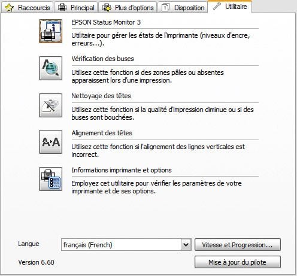Screen dimensions: 297x276
Task: Click the printer icon on Principal tab
Action: tap(62, 8)
